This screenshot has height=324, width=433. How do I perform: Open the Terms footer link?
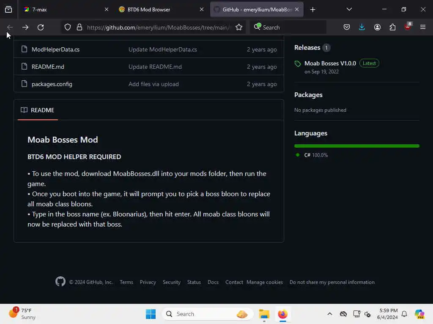(126, 282)
